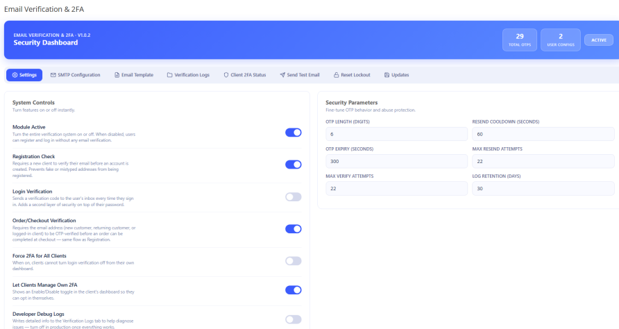Click the padlock icon beside Reset Lockout
The height and width of the screenshot is (329, 619).
[337, 75]
